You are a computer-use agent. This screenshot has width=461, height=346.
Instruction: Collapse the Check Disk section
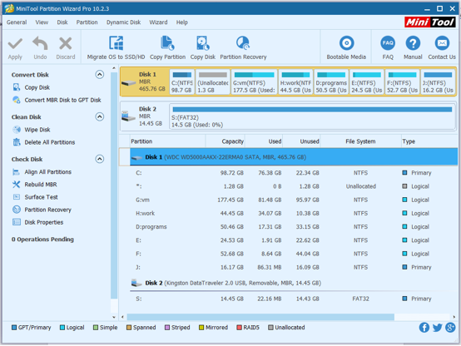[x=100, y=159]
